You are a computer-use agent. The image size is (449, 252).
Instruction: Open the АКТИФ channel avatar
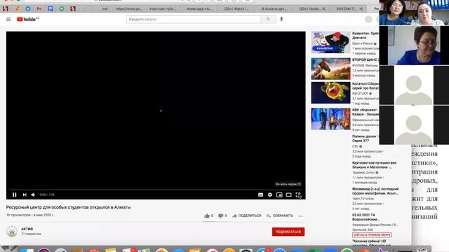tap(12, 231)
